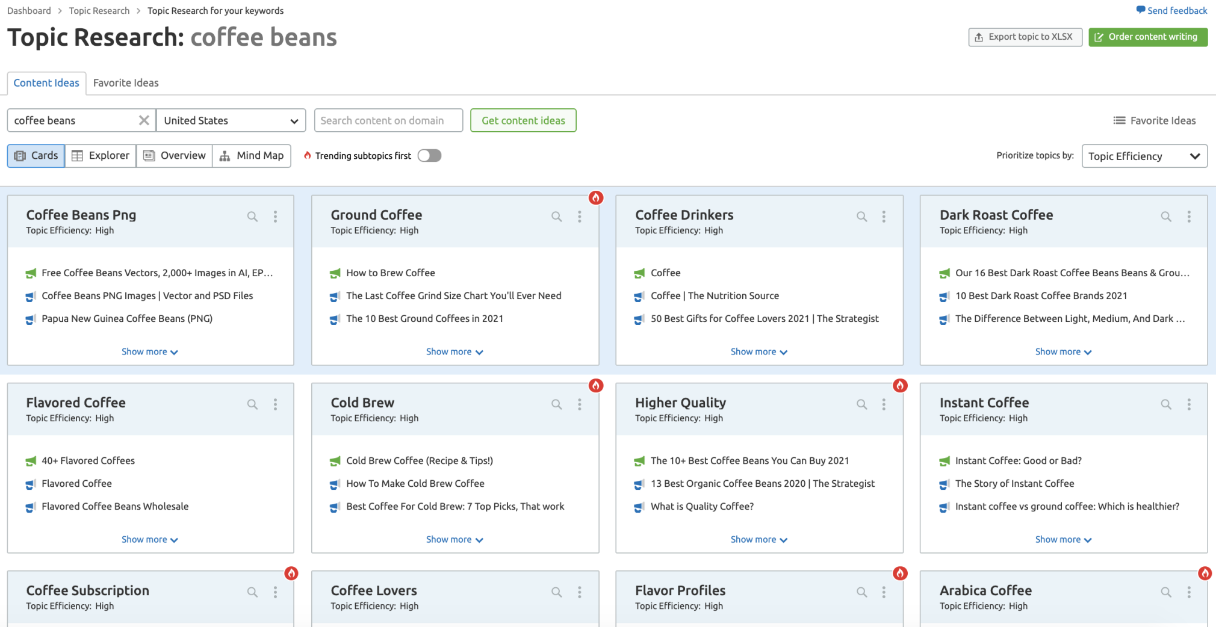Click Search content on domain field
This screenshot has width=1216, height=627.
tap(388, 120)
